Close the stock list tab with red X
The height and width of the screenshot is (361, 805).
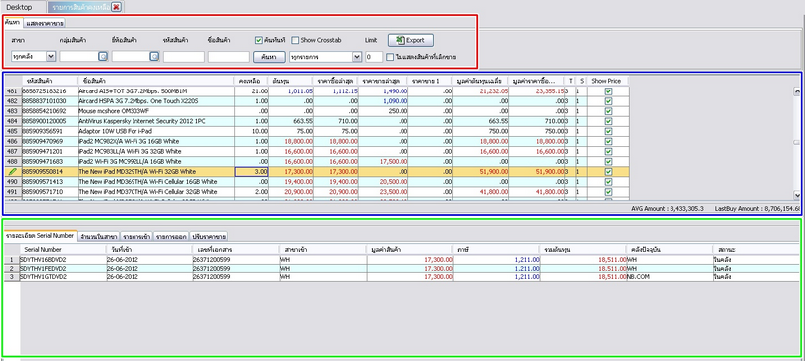click(x=116, y=7)
